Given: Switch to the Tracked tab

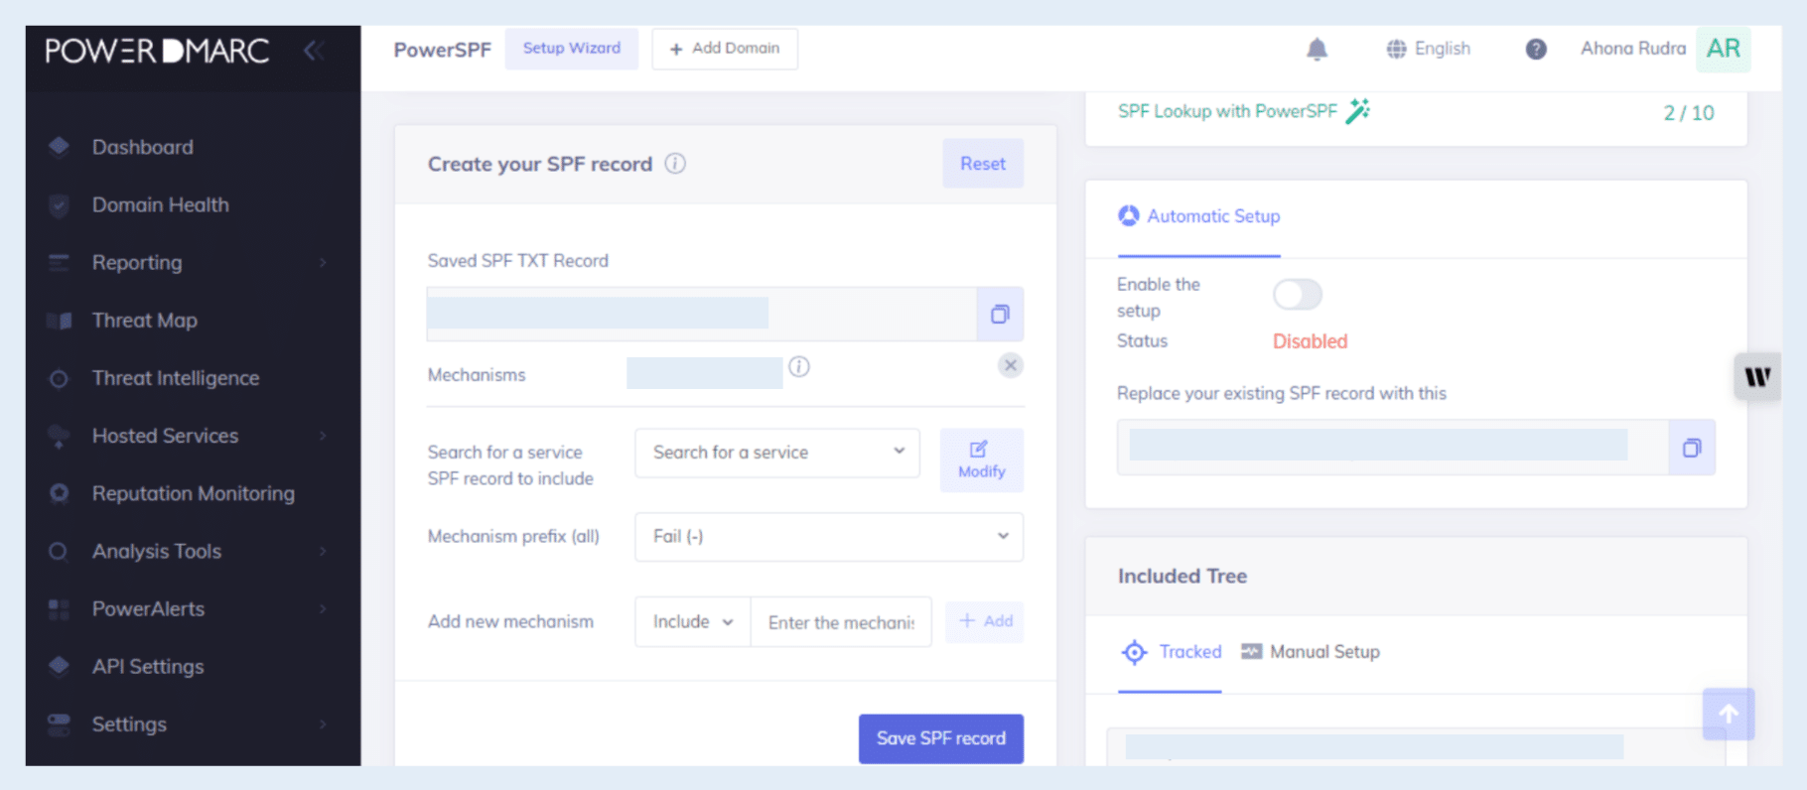Looking at the screenshot, I should click(1171, 652).
